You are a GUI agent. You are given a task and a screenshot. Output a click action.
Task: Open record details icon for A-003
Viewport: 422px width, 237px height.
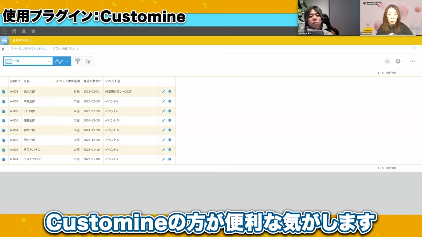click(4, 140)
